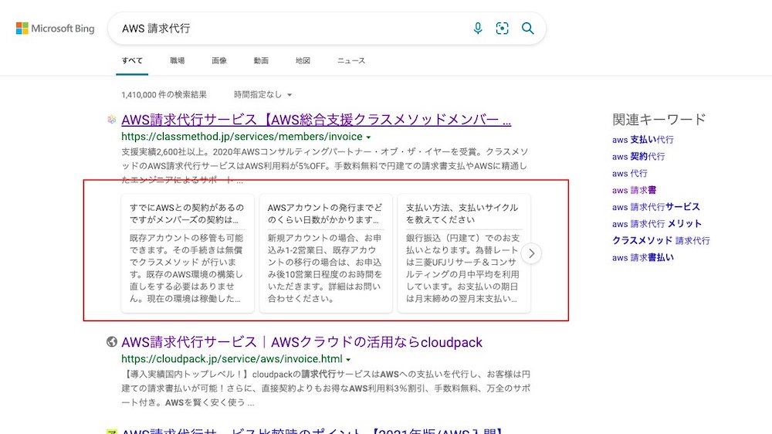Expand the 時間指定なし time filter dropdown

(x=263, y=94)
